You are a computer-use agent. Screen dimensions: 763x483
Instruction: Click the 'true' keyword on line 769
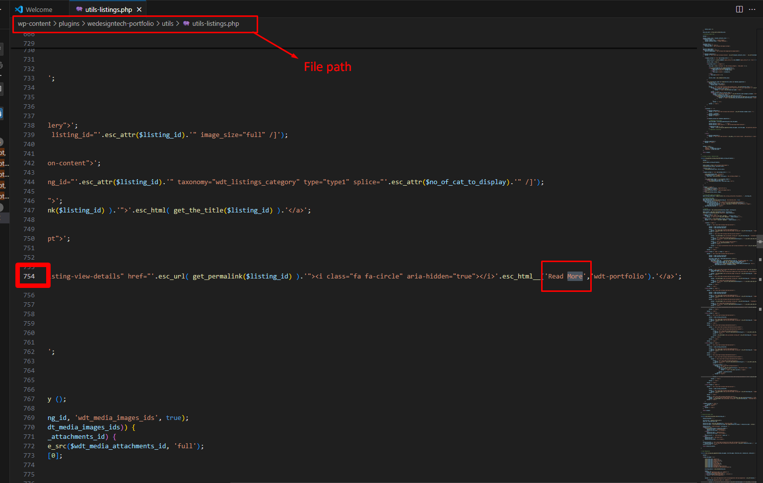[x=174, y=417]
